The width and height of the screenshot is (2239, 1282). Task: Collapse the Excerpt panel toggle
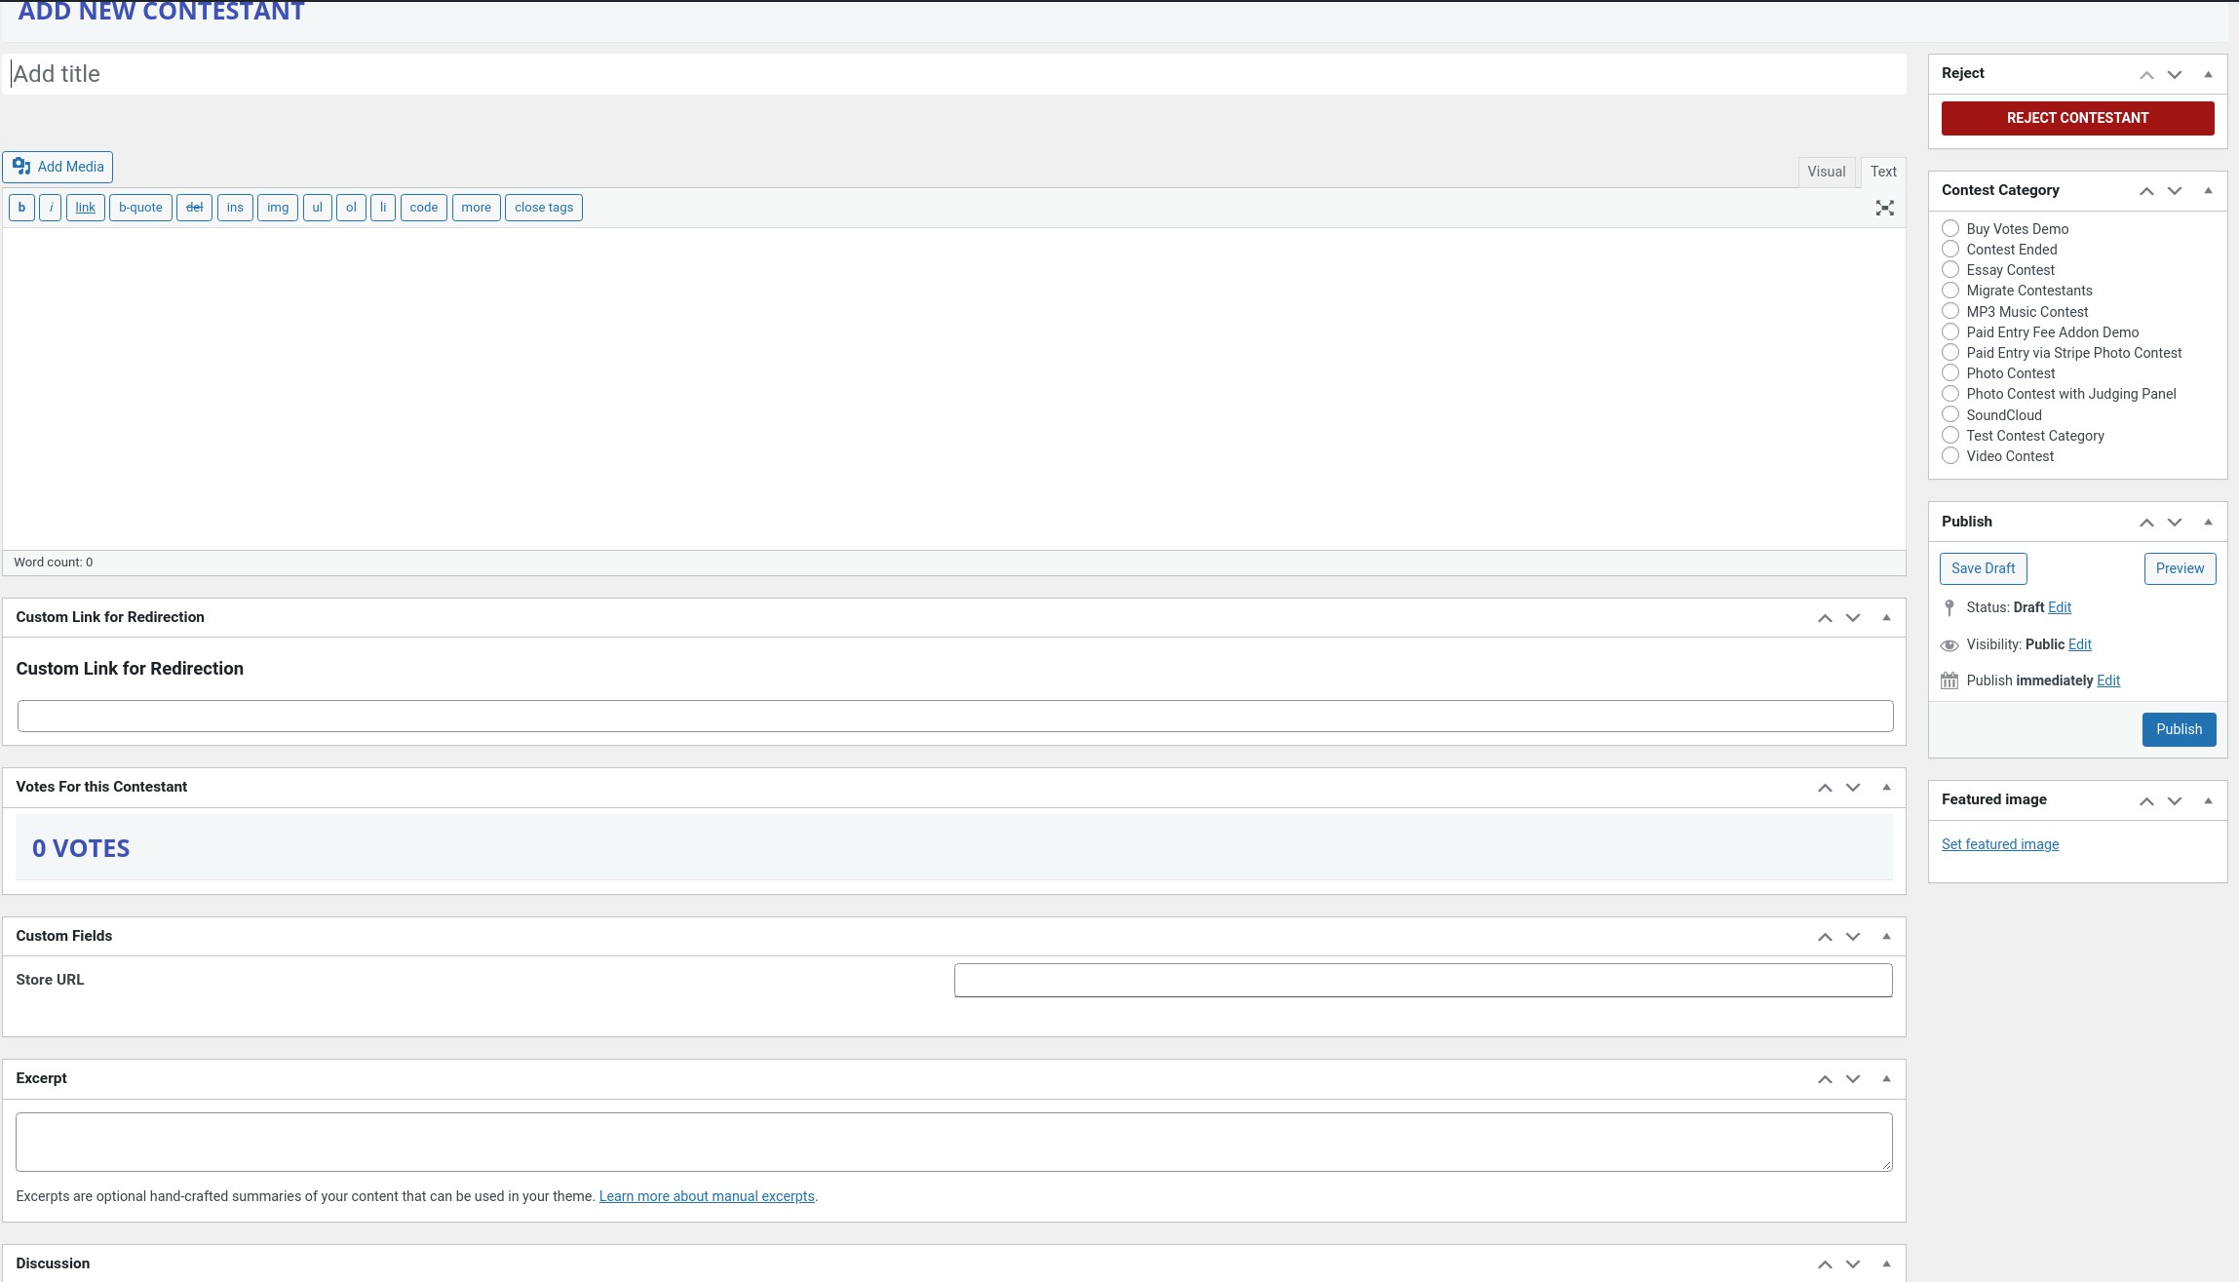coord(1886,1078)
